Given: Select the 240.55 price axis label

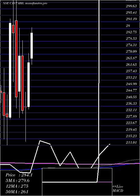Looking at the screenshot, I should coord(131,97).
